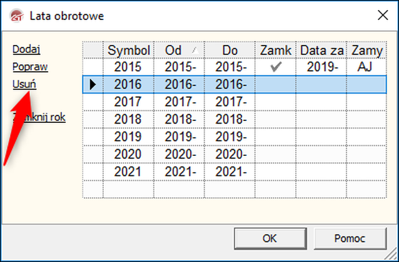This screenshot has width=399, height=262.
Task: Click the Data za column header
Action: pos(321,49)
